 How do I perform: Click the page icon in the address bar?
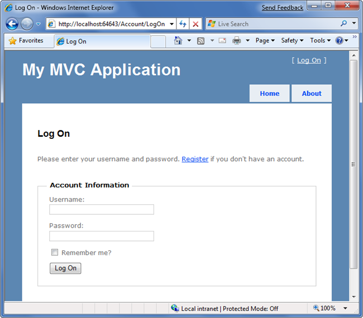click(51, 24)
